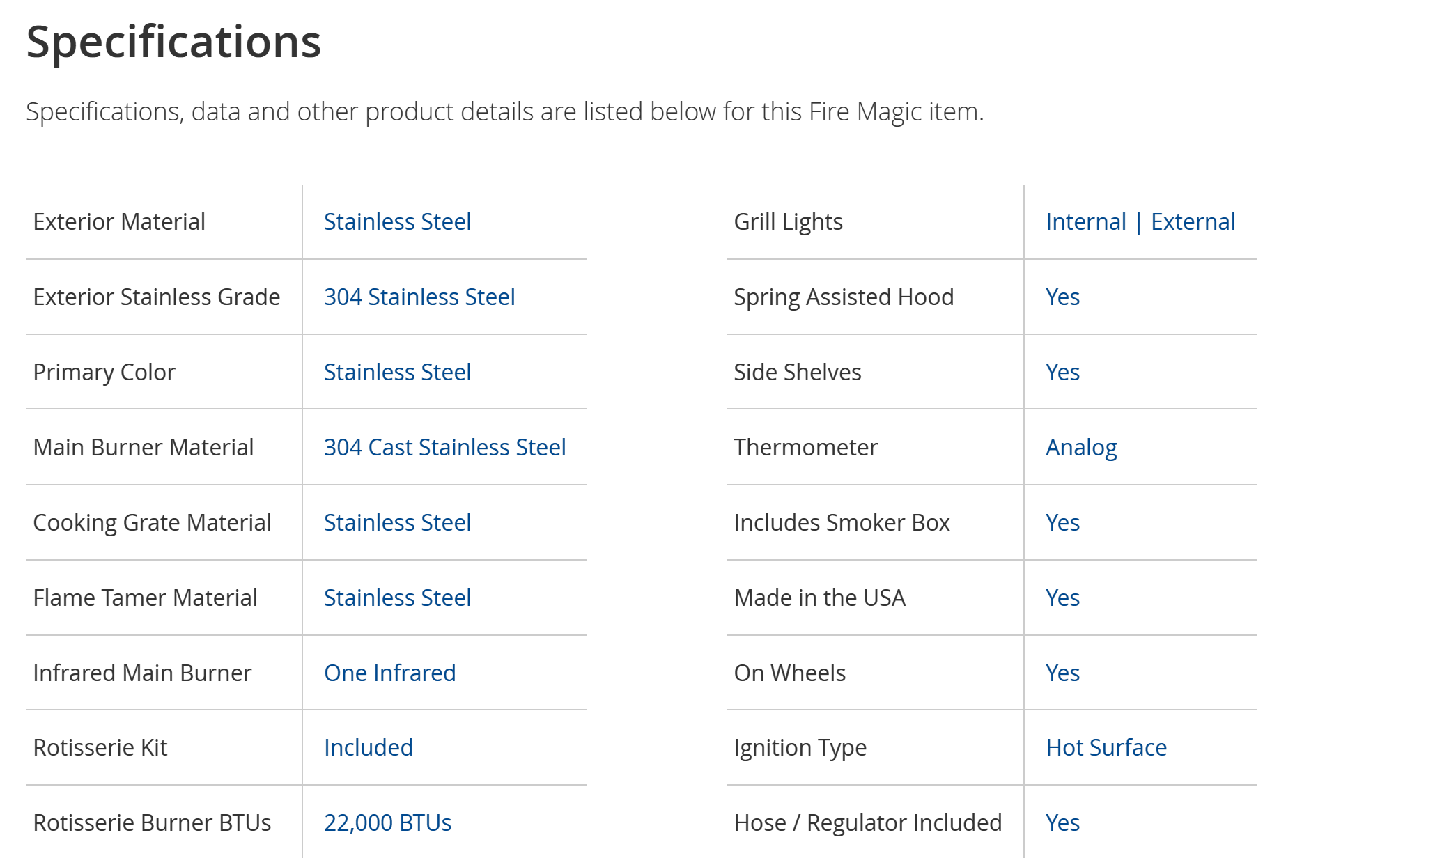Click the Specifications heading
This screenshot has width=1442, height=858.
coord(173,42)
